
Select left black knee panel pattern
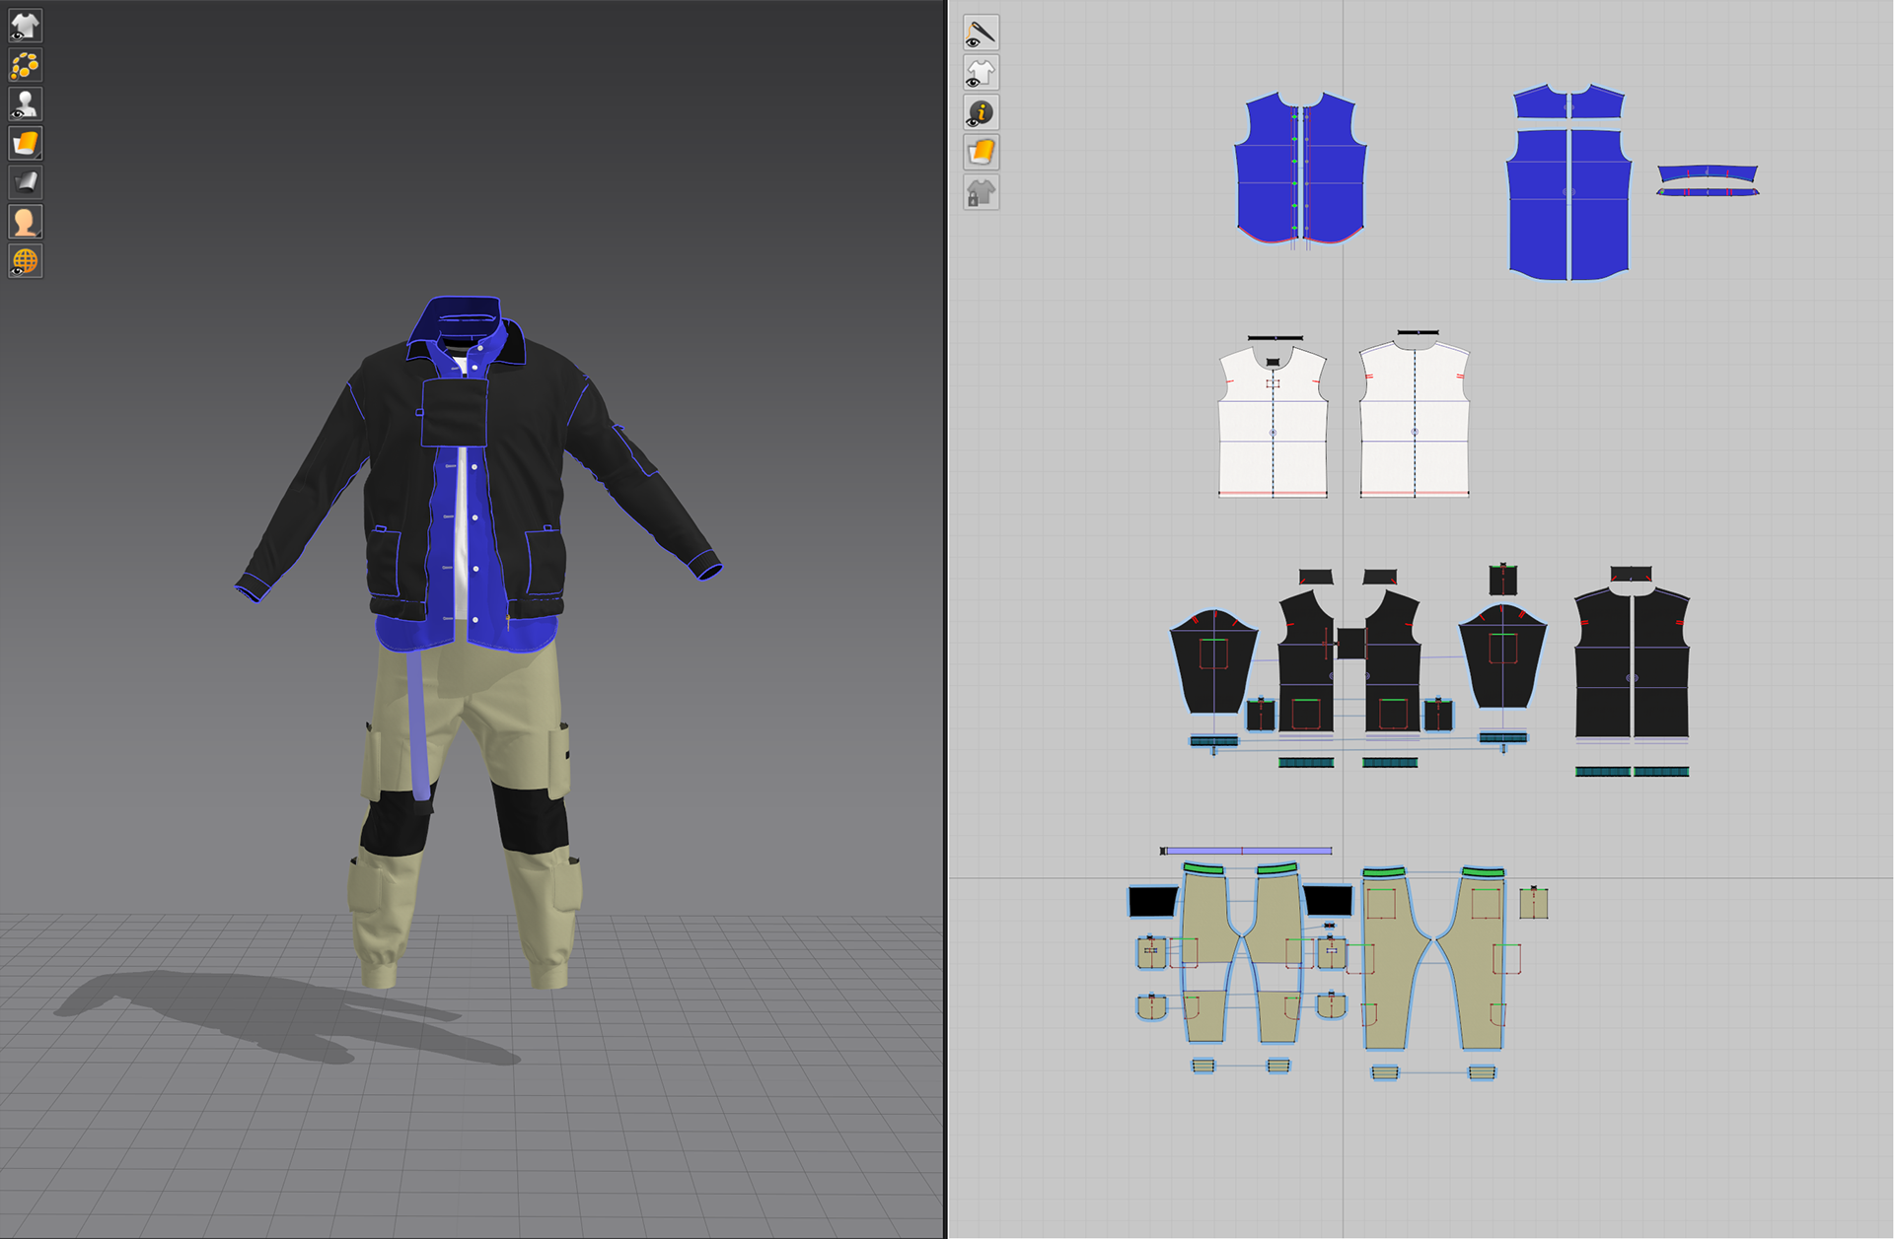click(x=1152, y=901)
